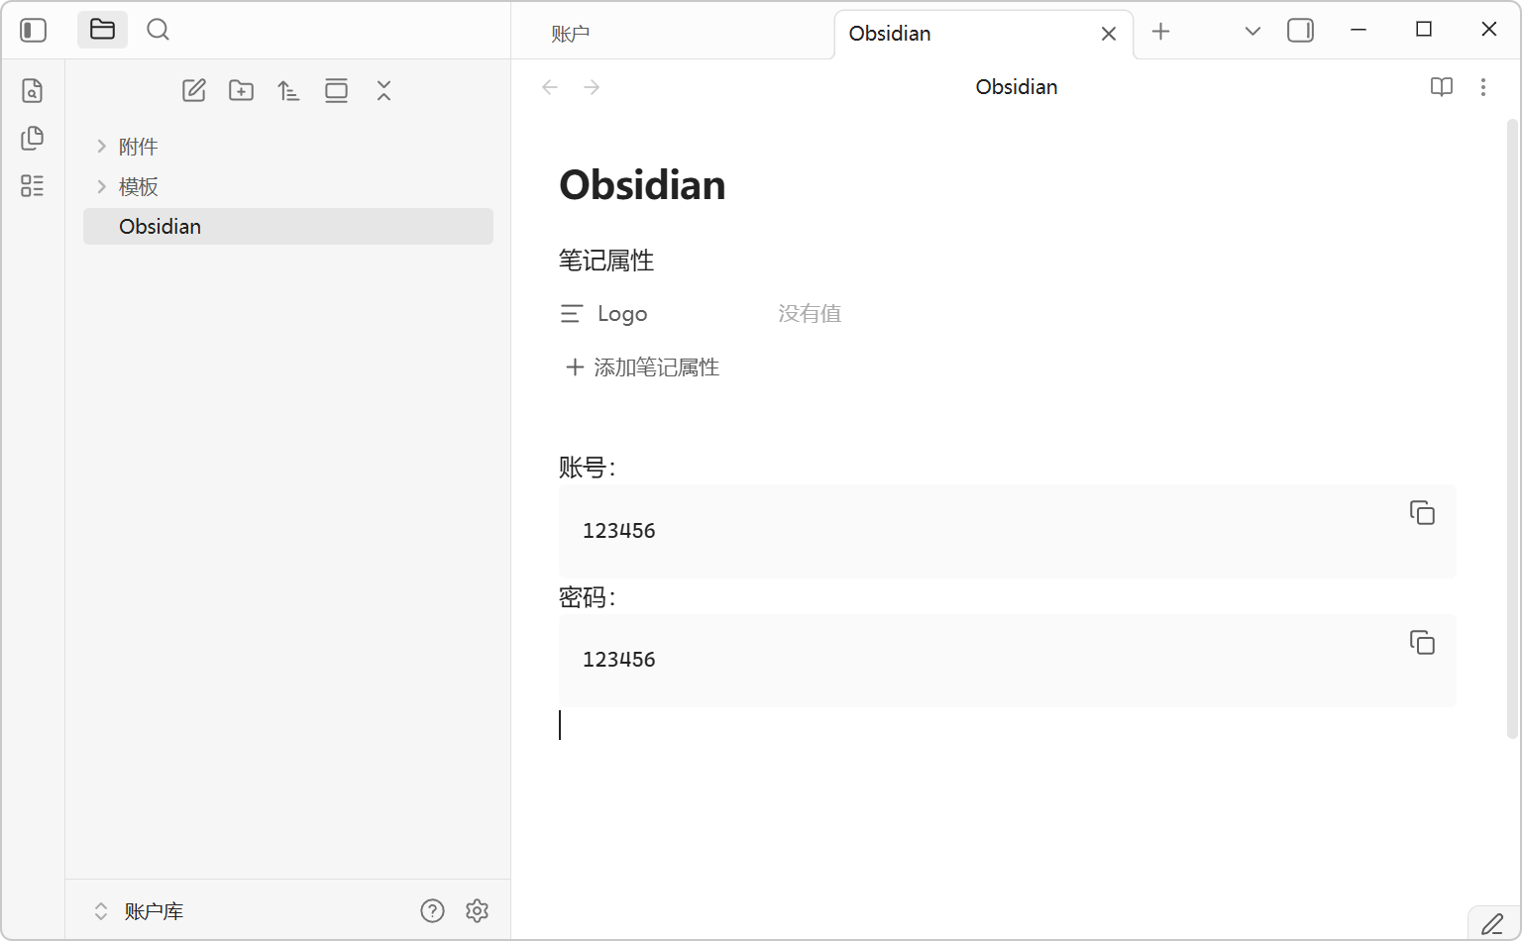
Task: Click the Logo property empty value field
Action: click(x=810, y=314)
